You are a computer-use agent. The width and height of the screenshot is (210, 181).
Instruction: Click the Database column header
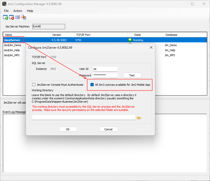pyautogui.click(x=185, y=35)
